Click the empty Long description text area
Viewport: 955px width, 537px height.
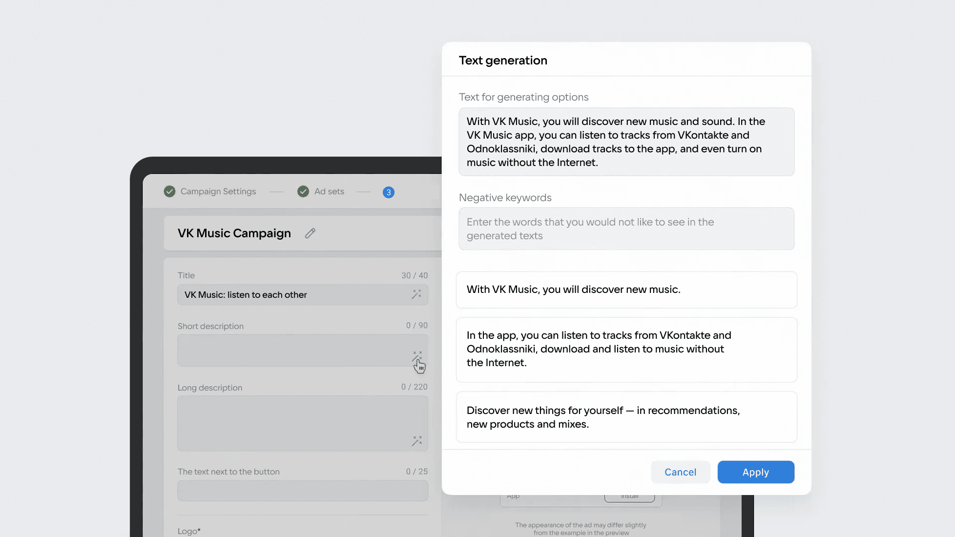pyautogui.click(x=293, y=423)
